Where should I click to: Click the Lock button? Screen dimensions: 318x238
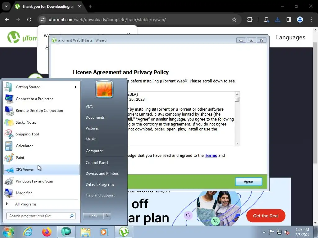[x=93, y=216]
